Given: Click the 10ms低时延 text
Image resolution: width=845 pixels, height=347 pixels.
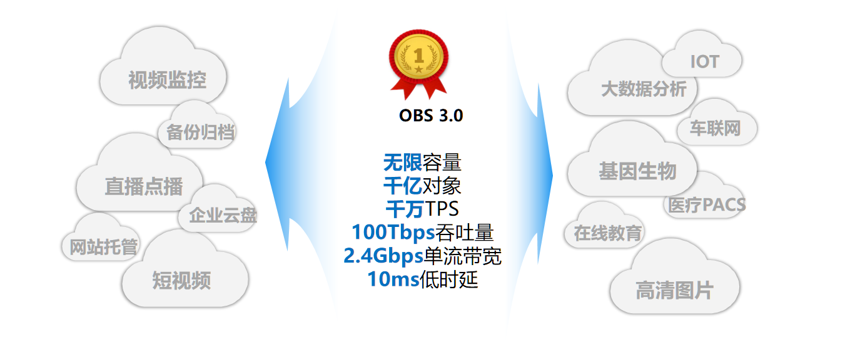Looking at the screenshot, I should pos(422,279).
